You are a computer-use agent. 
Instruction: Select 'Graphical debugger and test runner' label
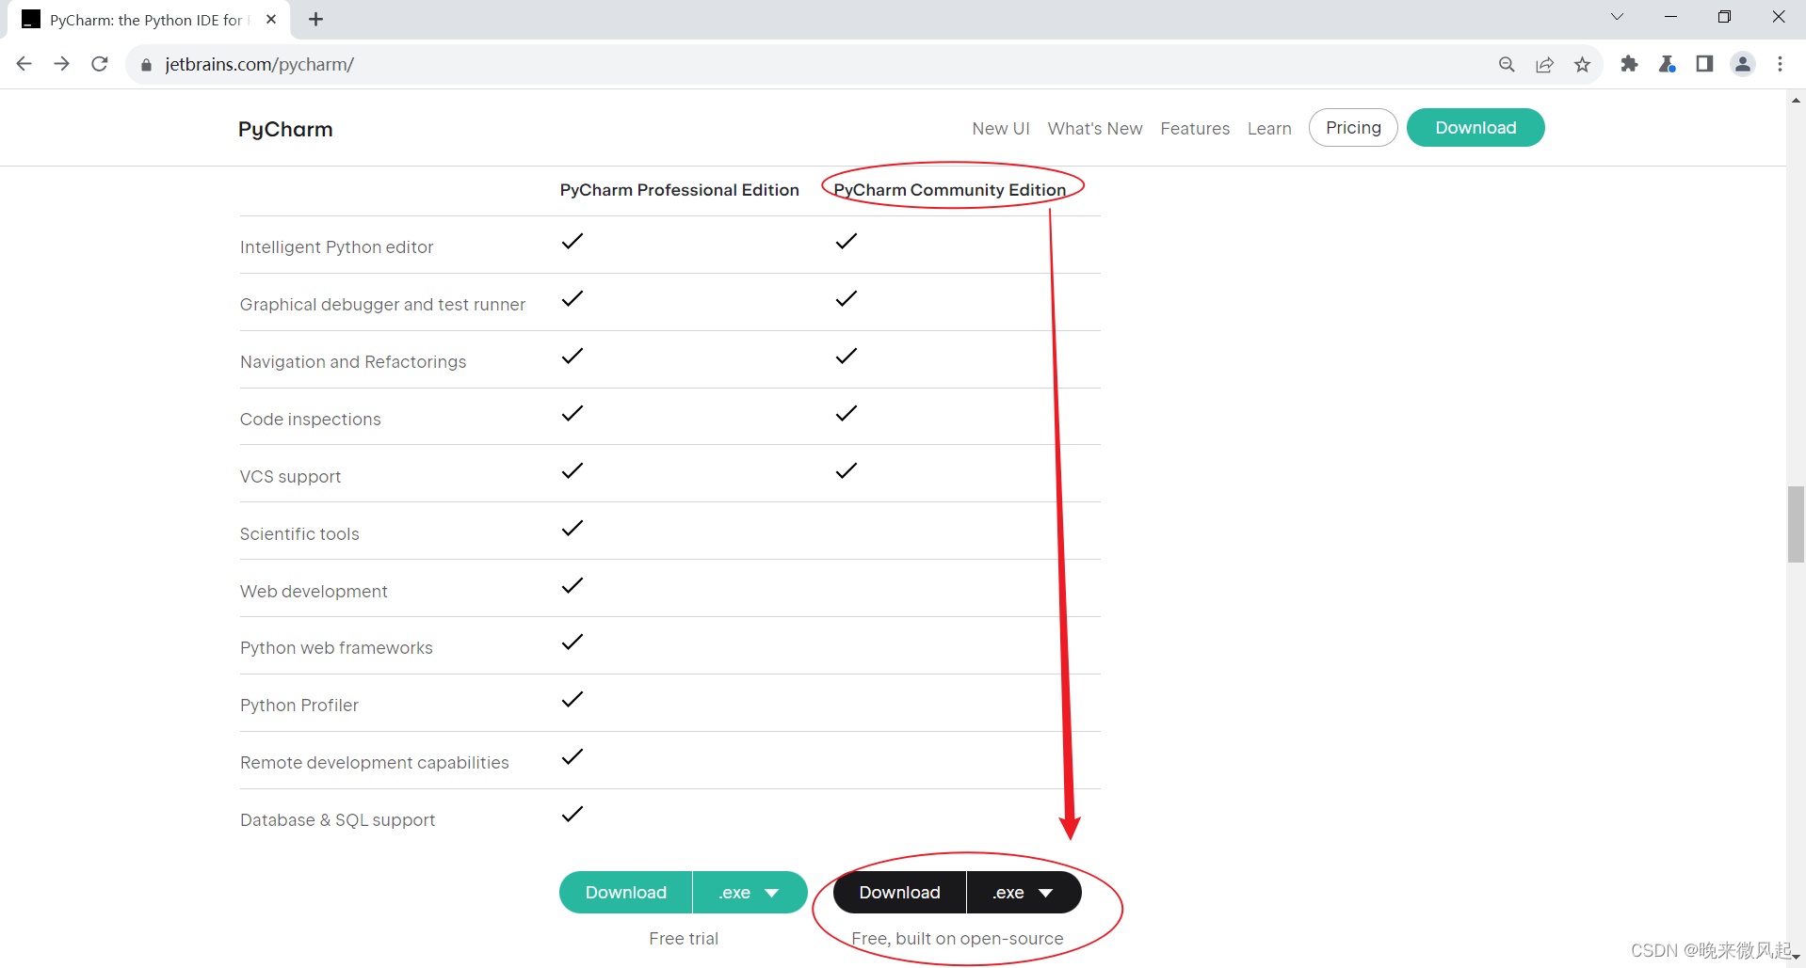(382, 305)
